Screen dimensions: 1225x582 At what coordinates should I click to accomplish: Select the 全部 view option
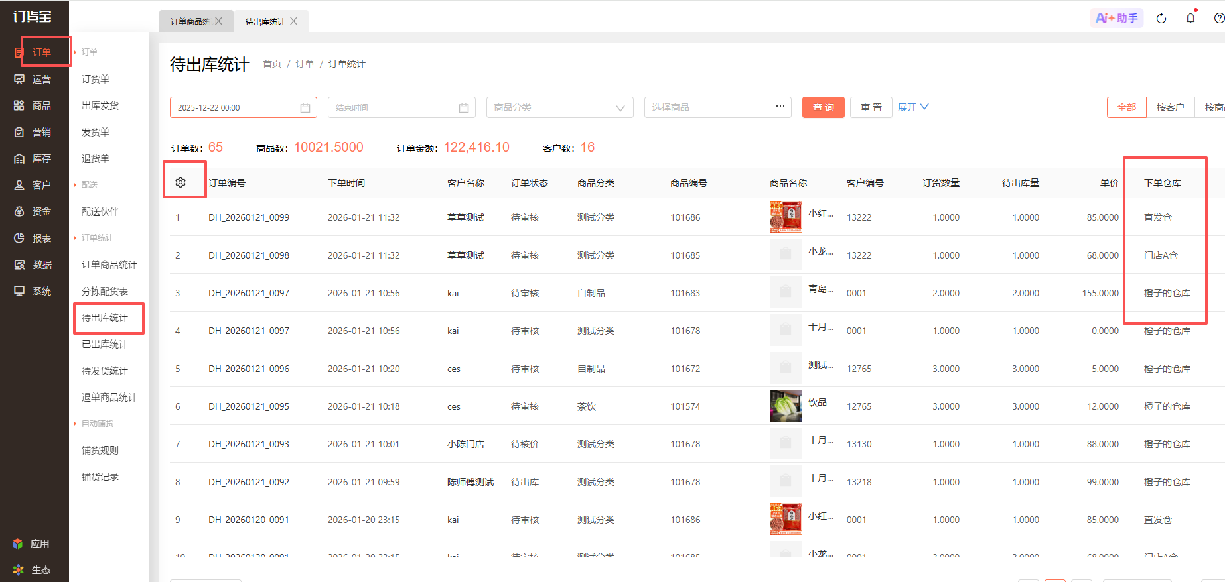(x=1127, y=107)
